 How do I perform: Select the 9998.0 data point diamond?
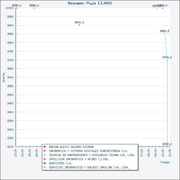(34, 8)
